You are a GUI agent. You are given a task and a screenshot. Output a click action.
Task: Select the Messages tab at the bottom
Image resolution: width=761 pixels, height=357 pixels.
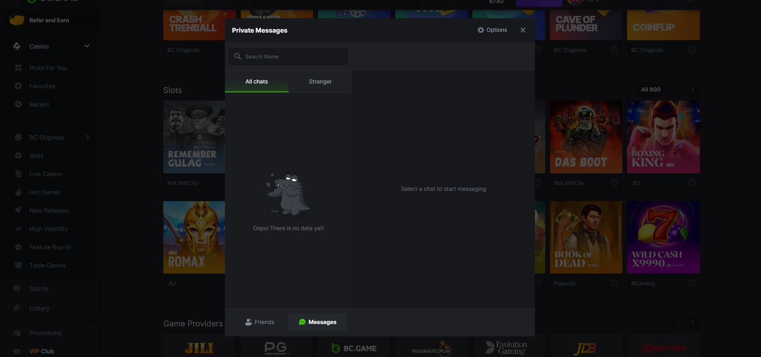(318, 322)
